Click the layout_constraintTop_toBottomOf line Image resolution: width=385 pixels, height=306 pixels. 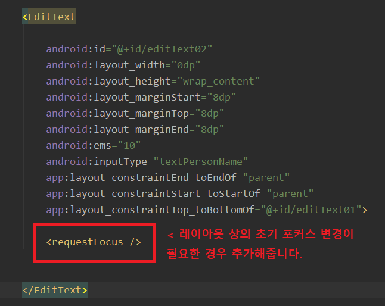pyautogui.click(x=207, y=210)
